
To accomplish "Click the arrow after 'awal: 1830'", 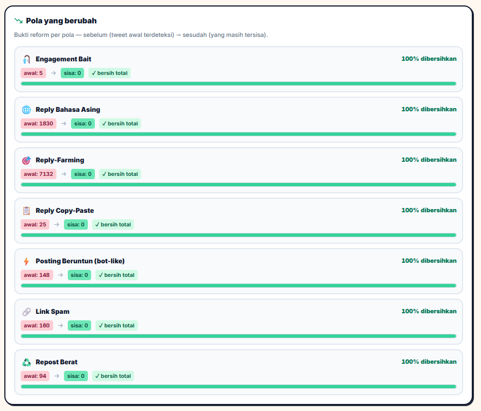I will coord(63,123).
